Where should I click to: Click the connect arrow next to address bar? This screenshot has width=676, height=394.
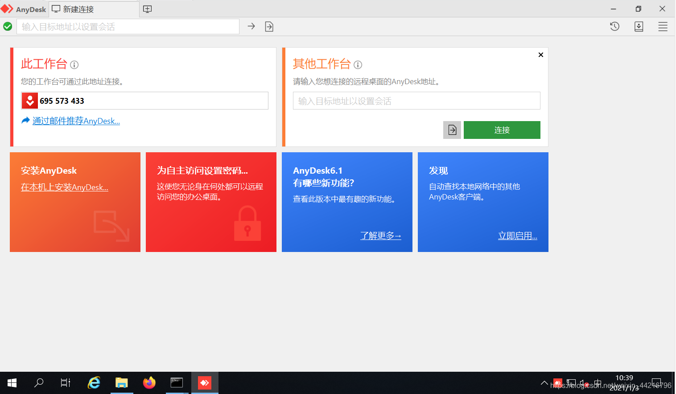[251, 26]
